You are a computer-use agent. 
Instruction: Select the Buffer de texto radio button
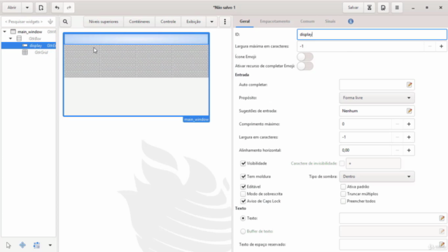tap(243, 232)
